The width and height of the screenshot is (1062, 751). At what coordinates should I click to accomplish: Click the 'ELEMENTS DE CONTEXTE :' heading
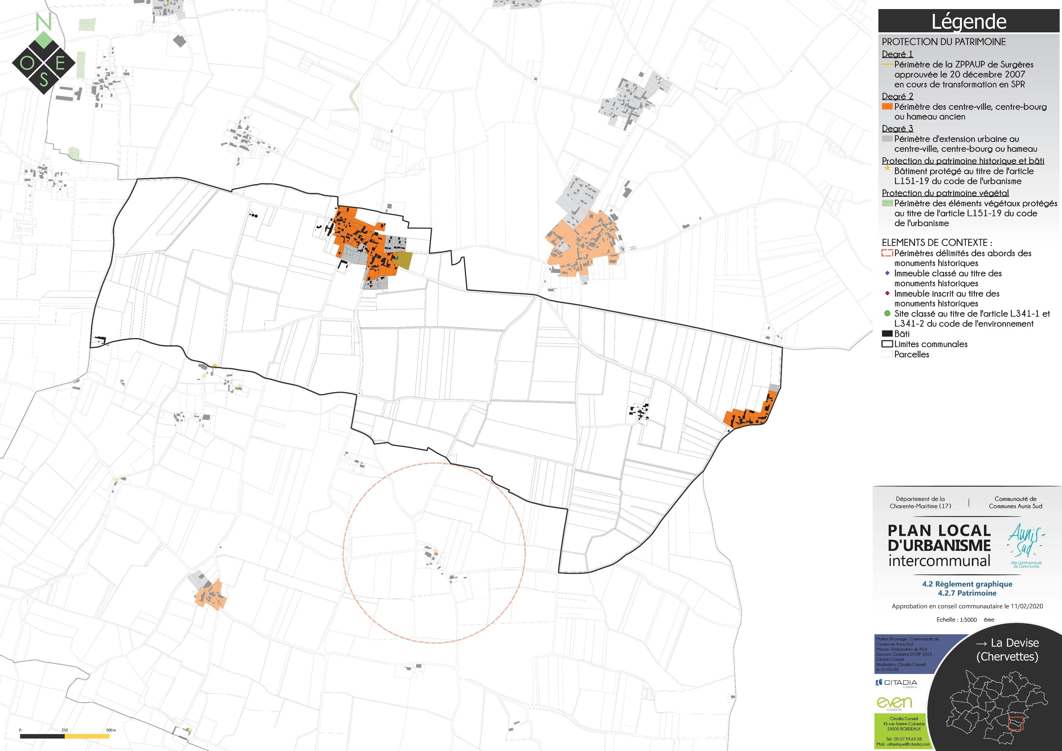pos(937,242)
